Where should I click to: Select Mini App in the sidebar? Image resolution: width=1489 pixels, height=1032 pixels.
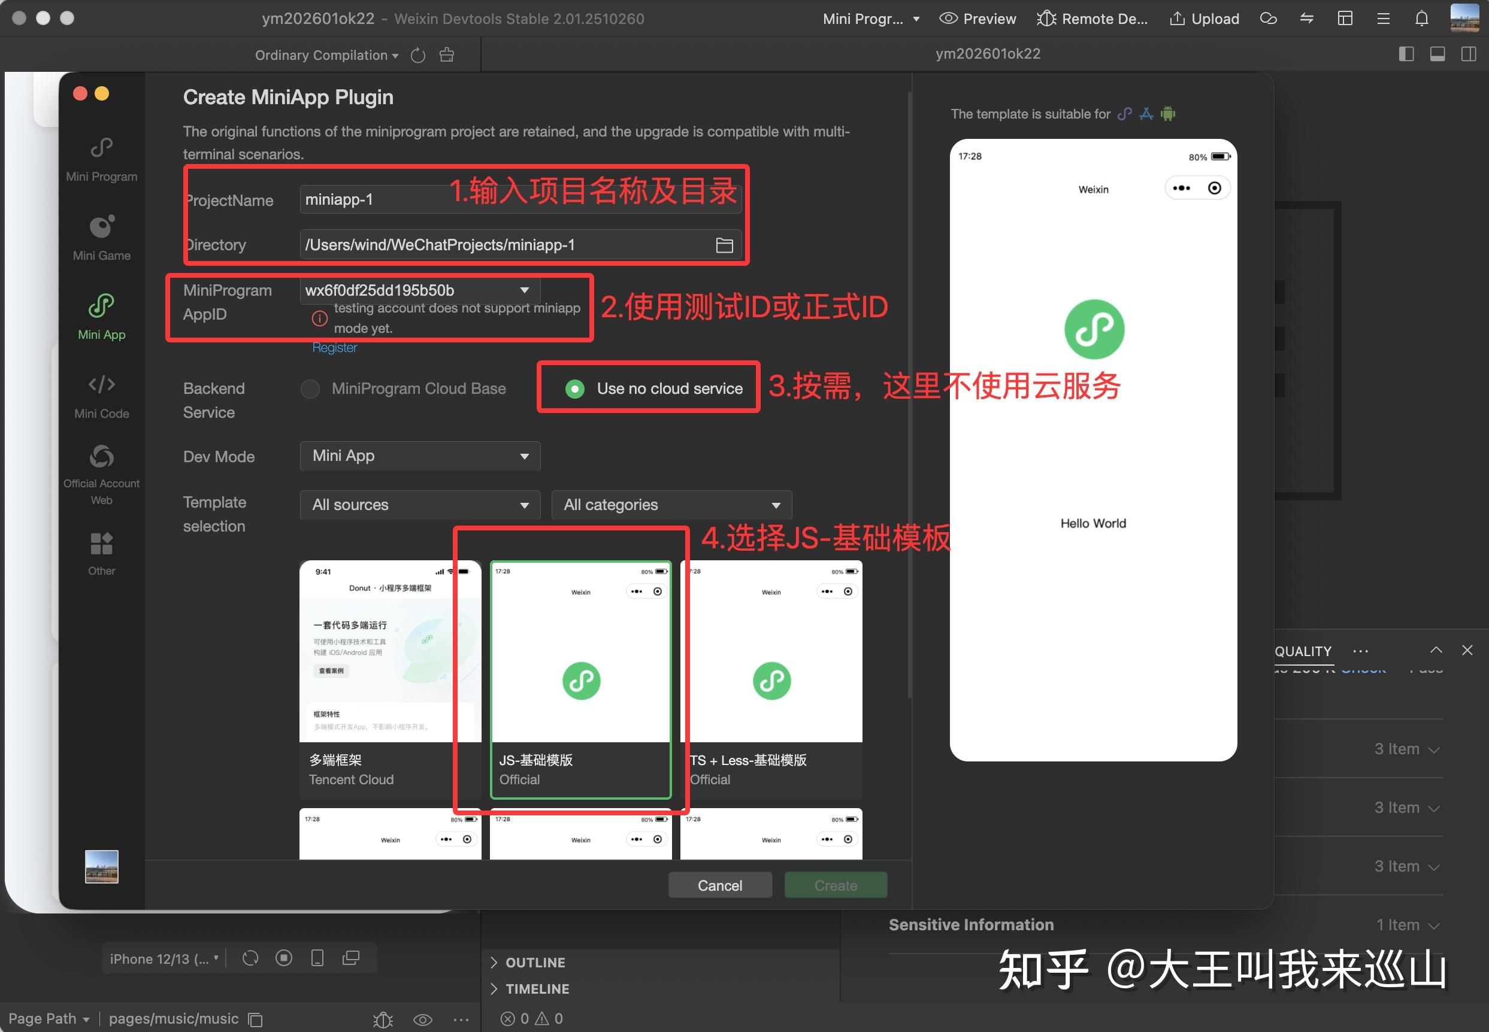(102, 317)
